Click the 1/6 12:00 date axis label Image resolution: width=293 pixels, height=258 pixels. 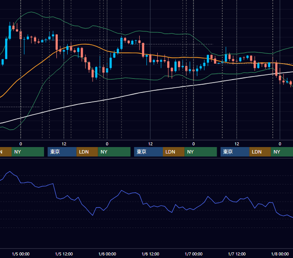coord(150,254)
